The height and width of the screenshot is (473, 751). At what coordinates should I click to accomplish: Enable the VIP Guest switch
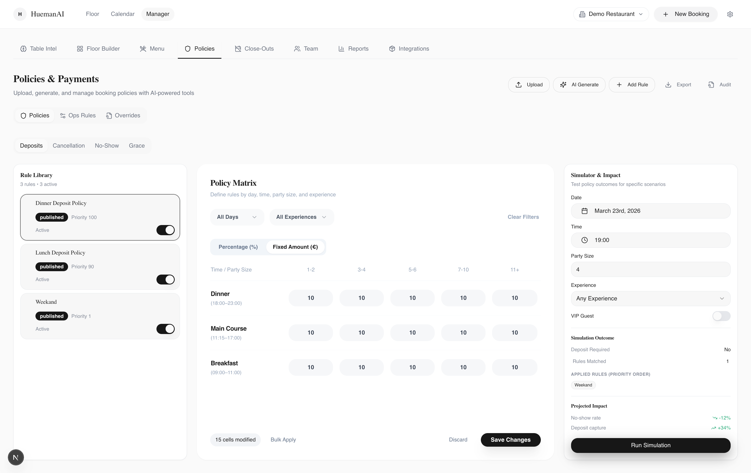click(721, 316)
